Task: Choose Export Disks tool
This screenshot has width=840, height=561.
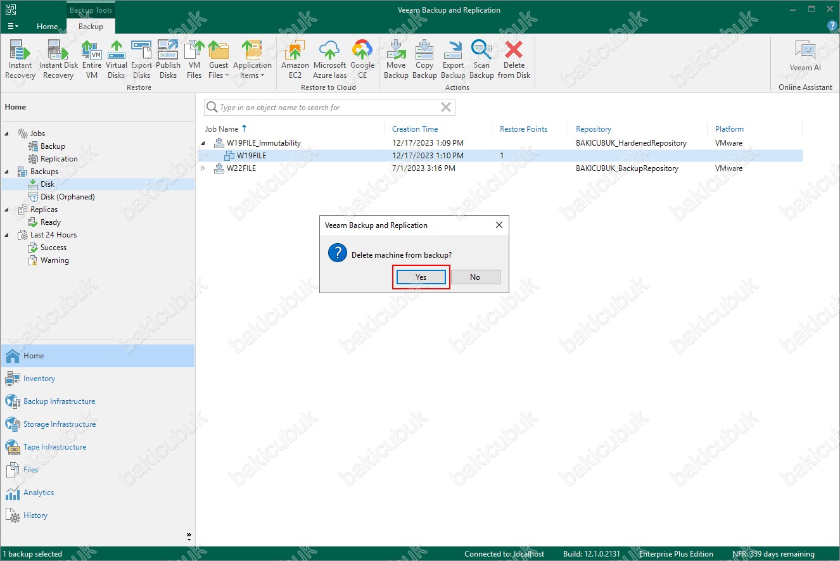Action: click(x=141, y=60)
